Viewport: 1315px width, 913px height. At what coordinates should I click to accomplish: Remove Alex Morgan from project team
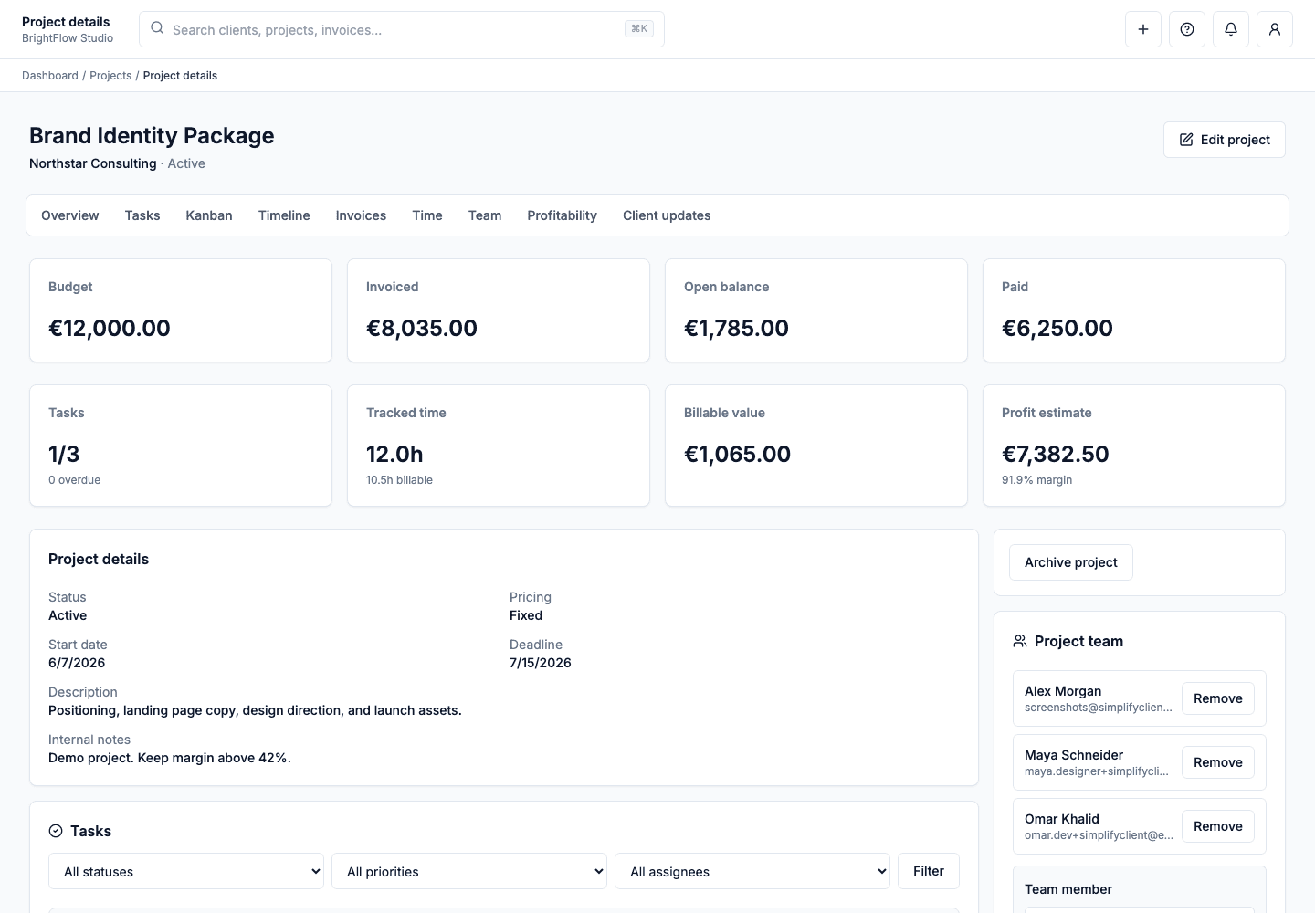1218,698
